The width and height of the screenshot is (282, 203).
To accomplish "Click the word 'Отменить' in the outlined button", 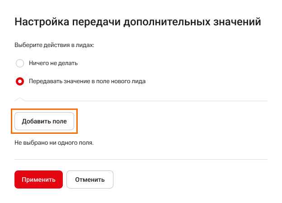I will click(89, 179).
